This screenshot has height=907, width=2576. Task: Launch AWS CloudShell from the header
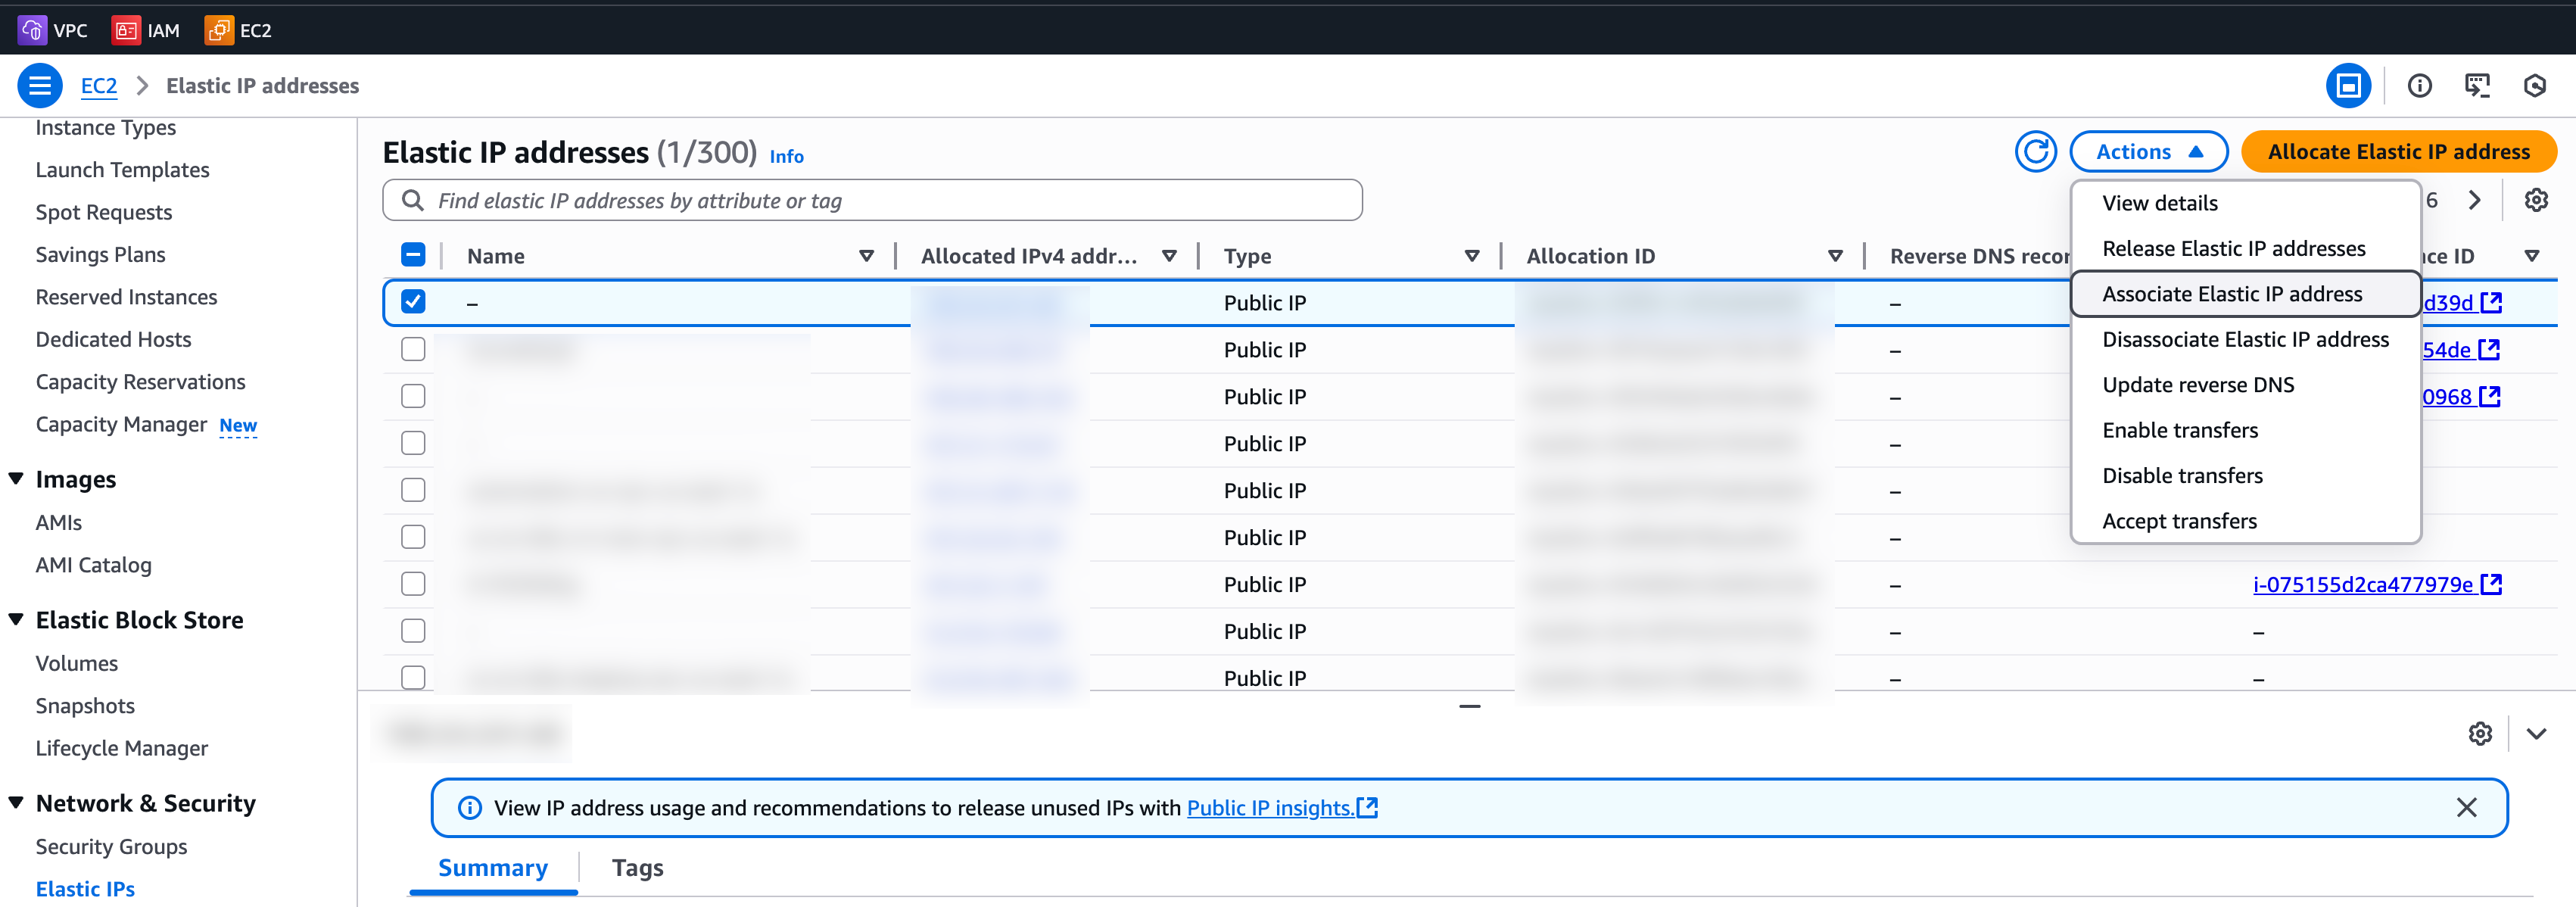[x=2479, y=86]
